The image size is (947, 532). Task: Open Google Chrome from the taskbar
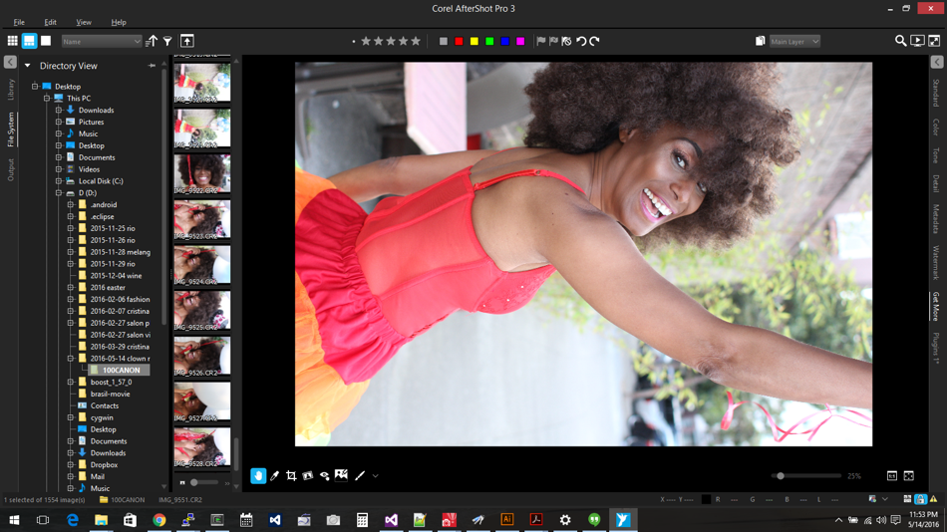tap(159, 520)
